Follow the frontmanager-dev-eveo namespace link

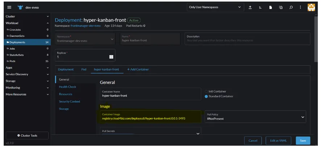click(x=86, y=26)
